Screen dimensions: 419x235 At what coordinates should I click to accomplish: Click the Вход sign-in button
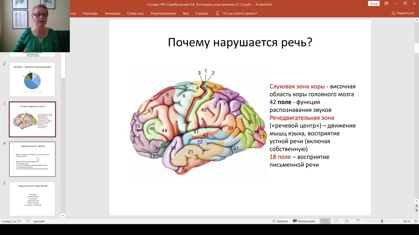[x=374, y=4]
